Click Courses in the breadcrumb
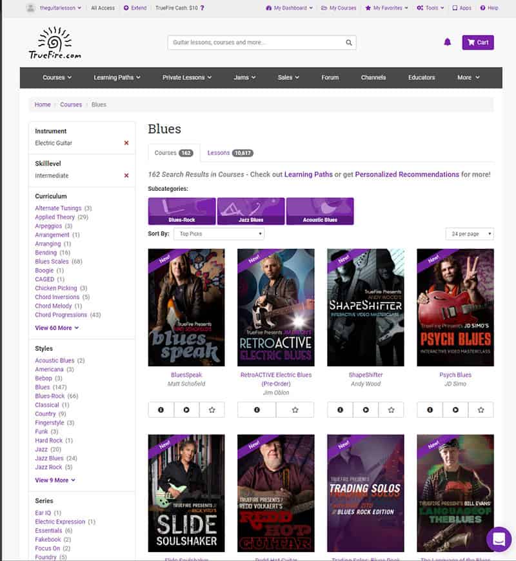 click(x=71, y=104)
